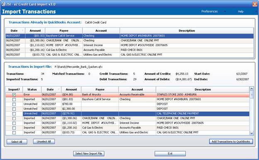259x160 pixels.
Task: Sort import table by Amount header
Action: click(x=71, y=89)
